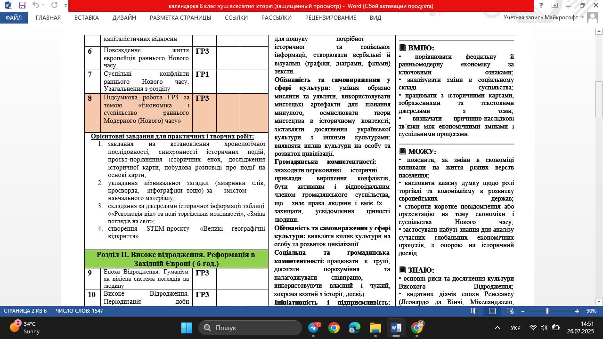Open the ССЫЛКИ tab
Viewport: 603px width, 339px height.
coord(236,17)
